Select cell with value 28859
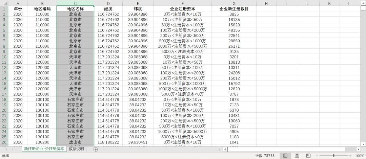The image size is (366, 159). pos(234,41)
